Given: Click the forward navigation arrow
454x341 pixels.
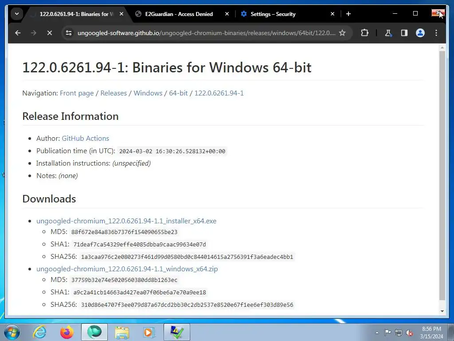Looking at the screenshot, I should 34,33.
